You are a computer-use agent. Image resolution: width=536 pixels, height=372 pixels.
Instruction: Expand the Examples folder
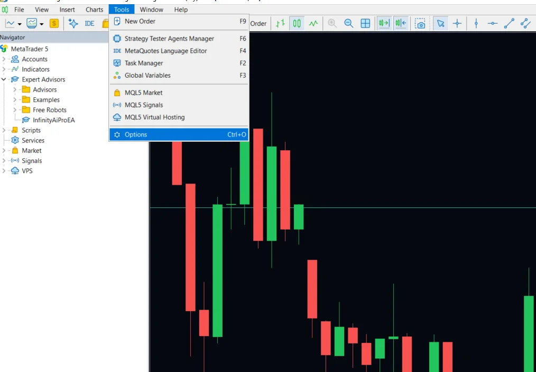click(15, 100)
